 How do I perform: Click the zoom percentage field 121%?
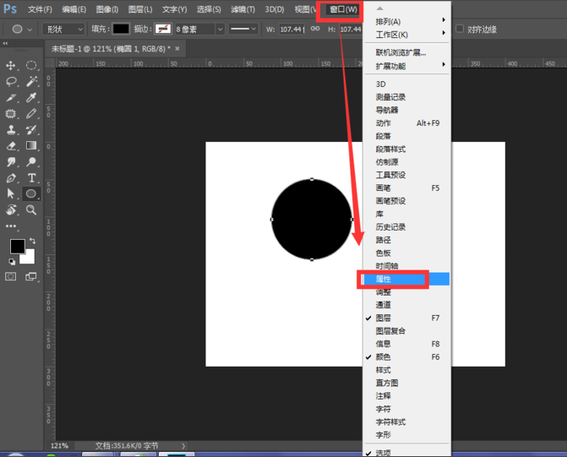60,446
